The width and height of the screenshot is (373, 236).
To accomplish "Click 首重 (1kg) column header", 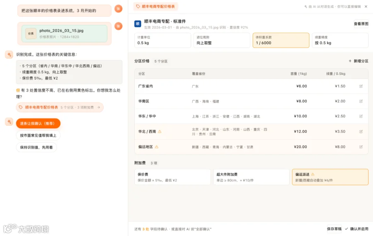I will [298, 74].
